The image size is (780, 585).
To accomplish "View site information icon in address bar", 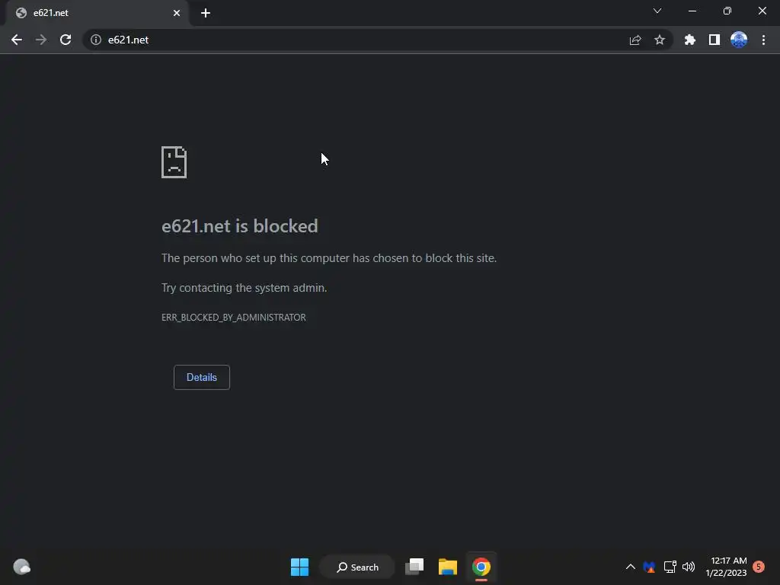I will (96, 40).
